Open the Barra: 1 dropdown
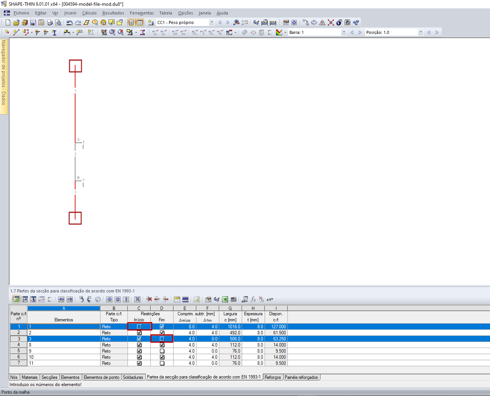Viewport: 490px width, 396px height. click(344, 32)
